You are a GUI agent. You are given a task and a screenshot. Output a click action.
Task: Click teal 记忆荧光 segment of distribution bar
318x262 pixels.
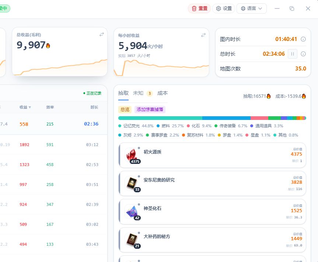tap(160, 118)
